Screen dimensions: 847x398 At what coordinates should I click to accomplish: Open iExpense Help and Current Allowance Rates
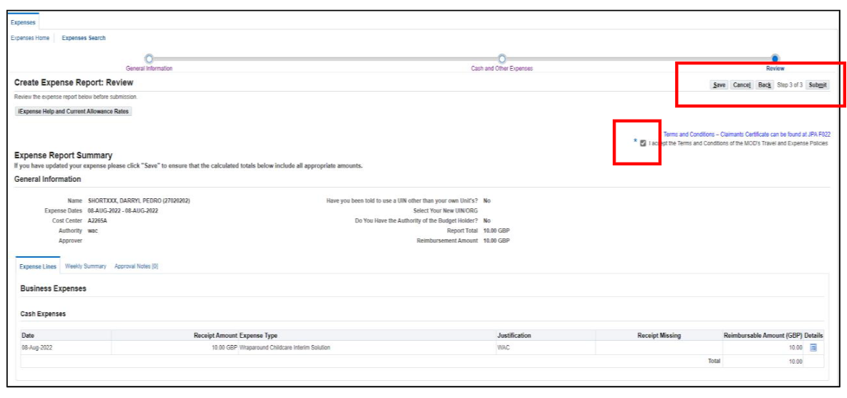(x=74, y=112)
